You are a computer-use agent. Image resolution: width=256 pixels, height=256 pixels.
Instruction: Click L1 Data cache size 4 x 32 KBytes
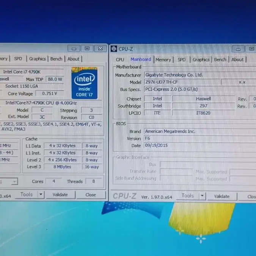click(x=62, y=146)
